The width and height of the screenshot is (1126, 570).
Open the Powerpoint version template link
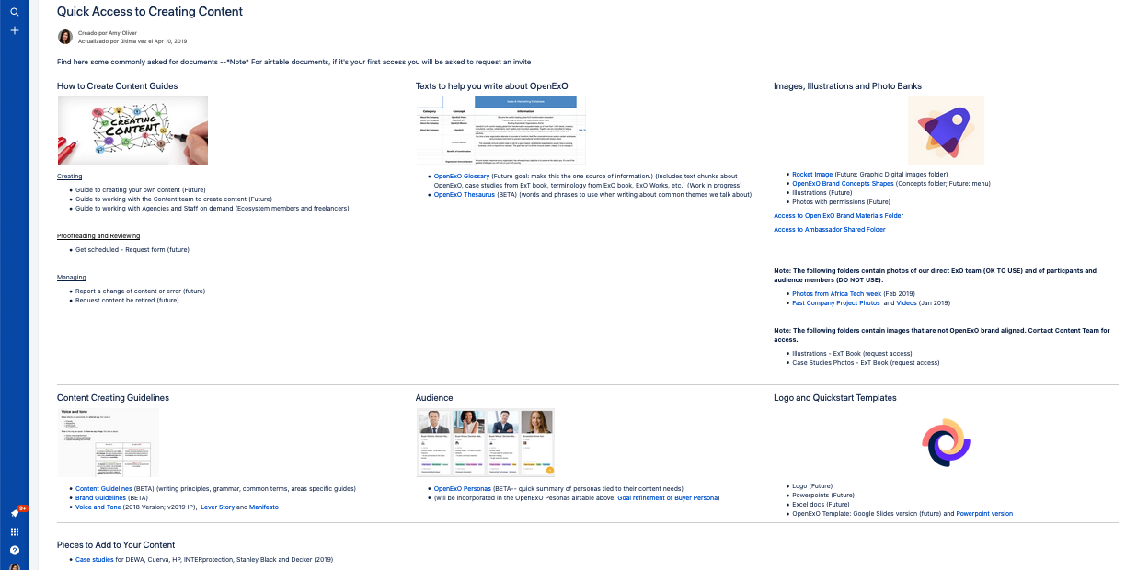984,513
